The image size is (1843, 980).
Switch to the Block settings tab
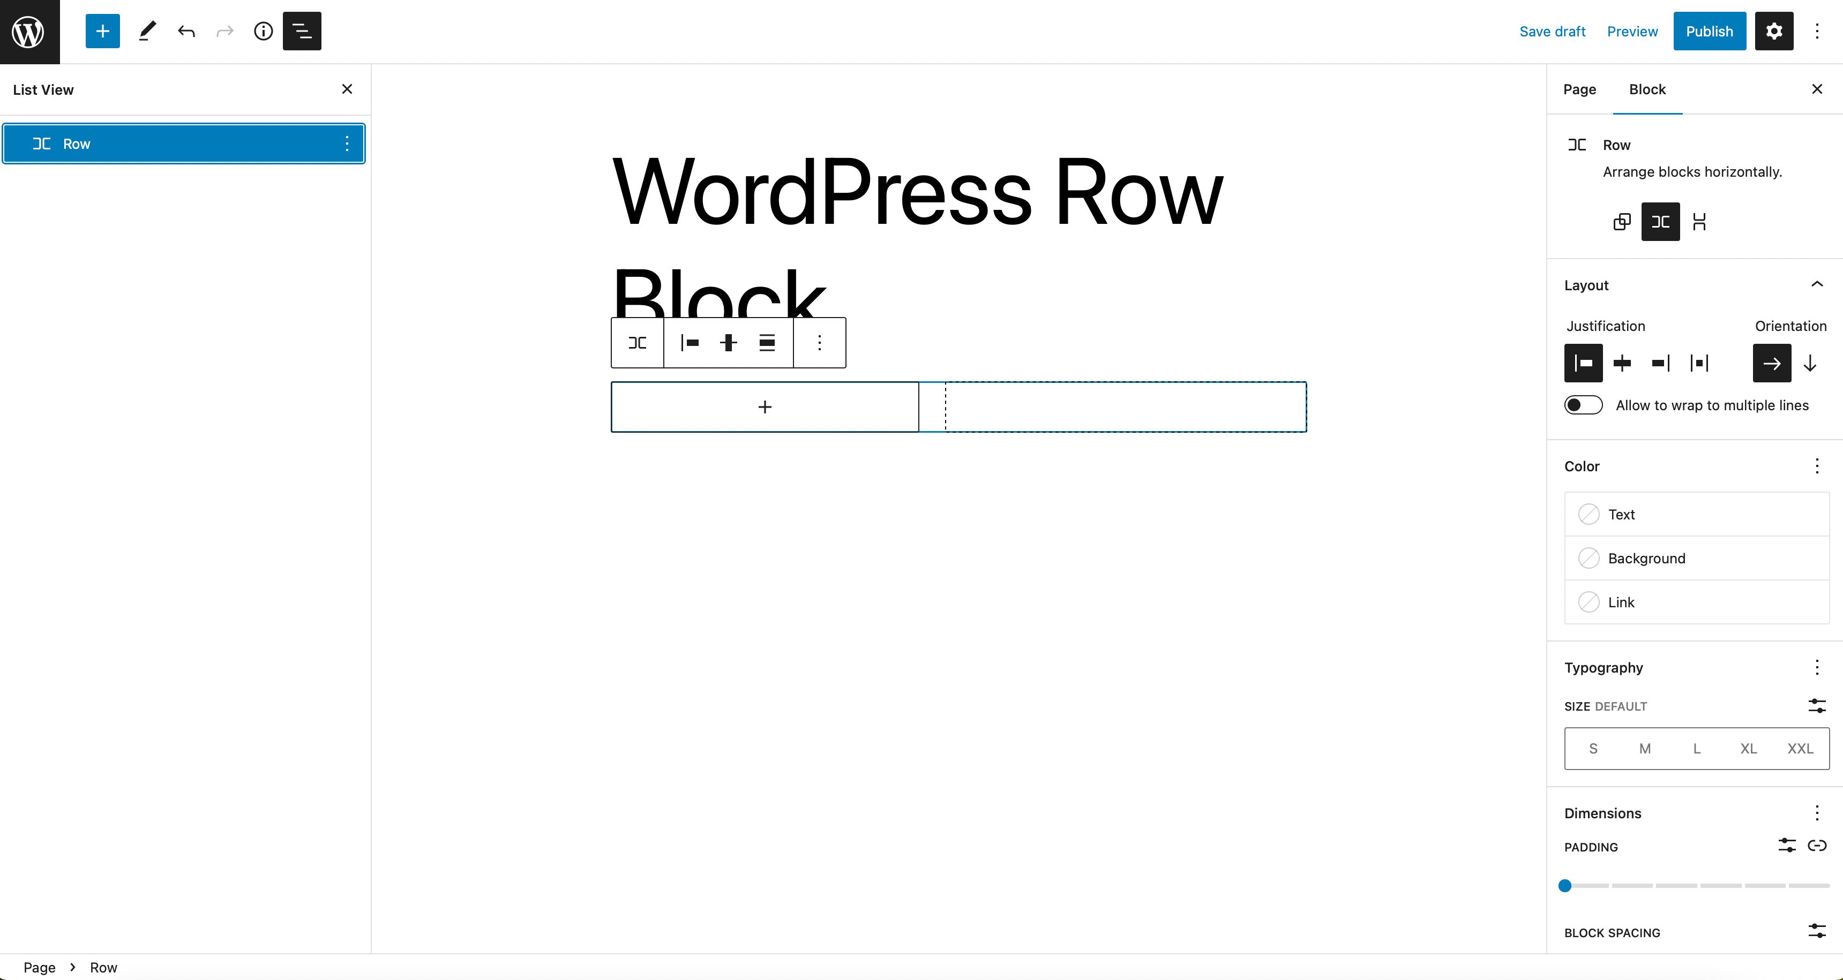tap(1647, 89)
